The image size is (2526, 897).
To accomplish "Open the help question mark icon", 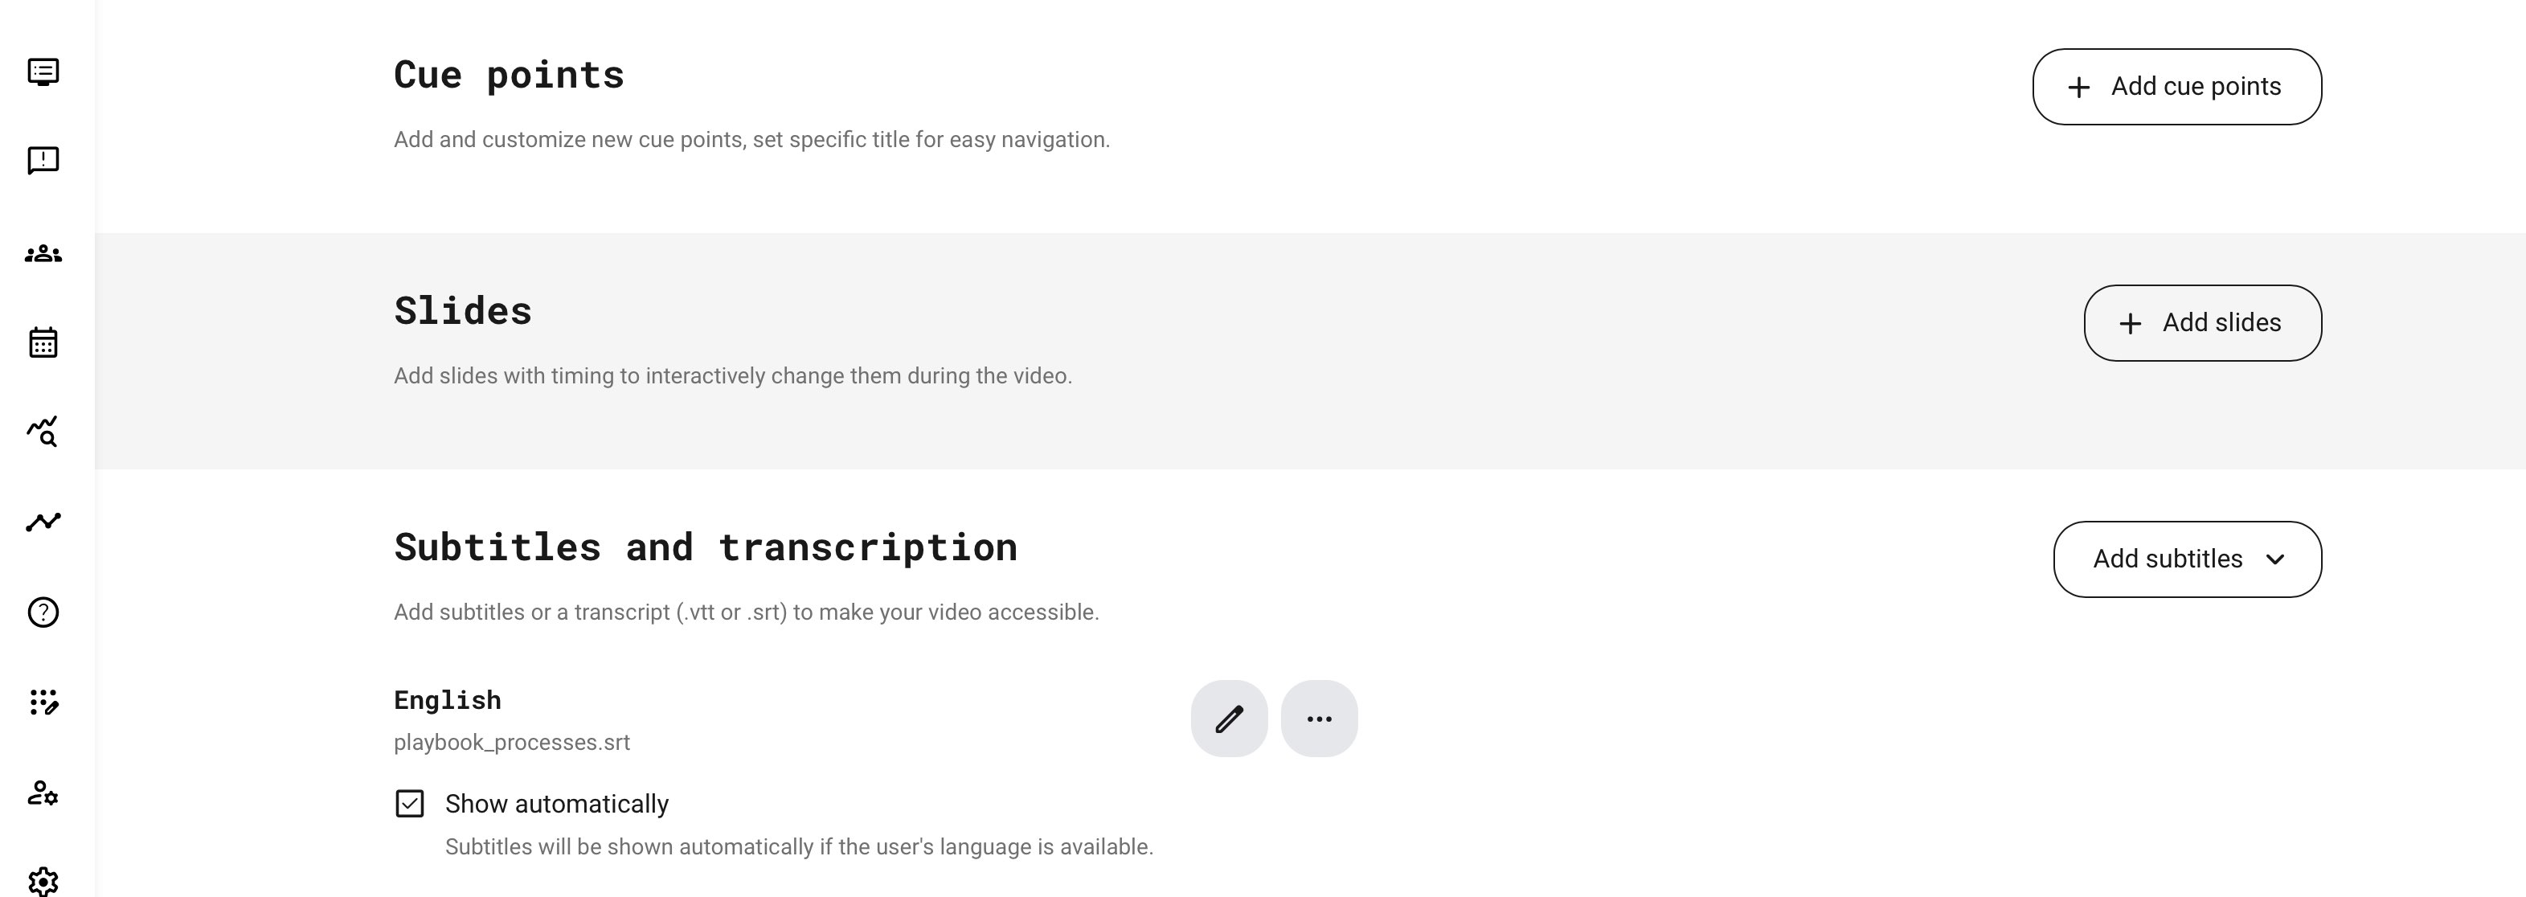I will 43,612.
